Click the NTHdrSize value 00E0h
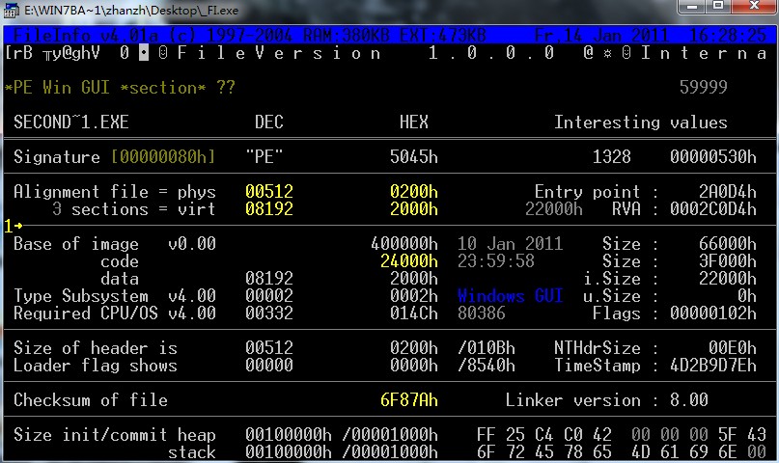Screen dimensions: 779x463 click(733, 348)
